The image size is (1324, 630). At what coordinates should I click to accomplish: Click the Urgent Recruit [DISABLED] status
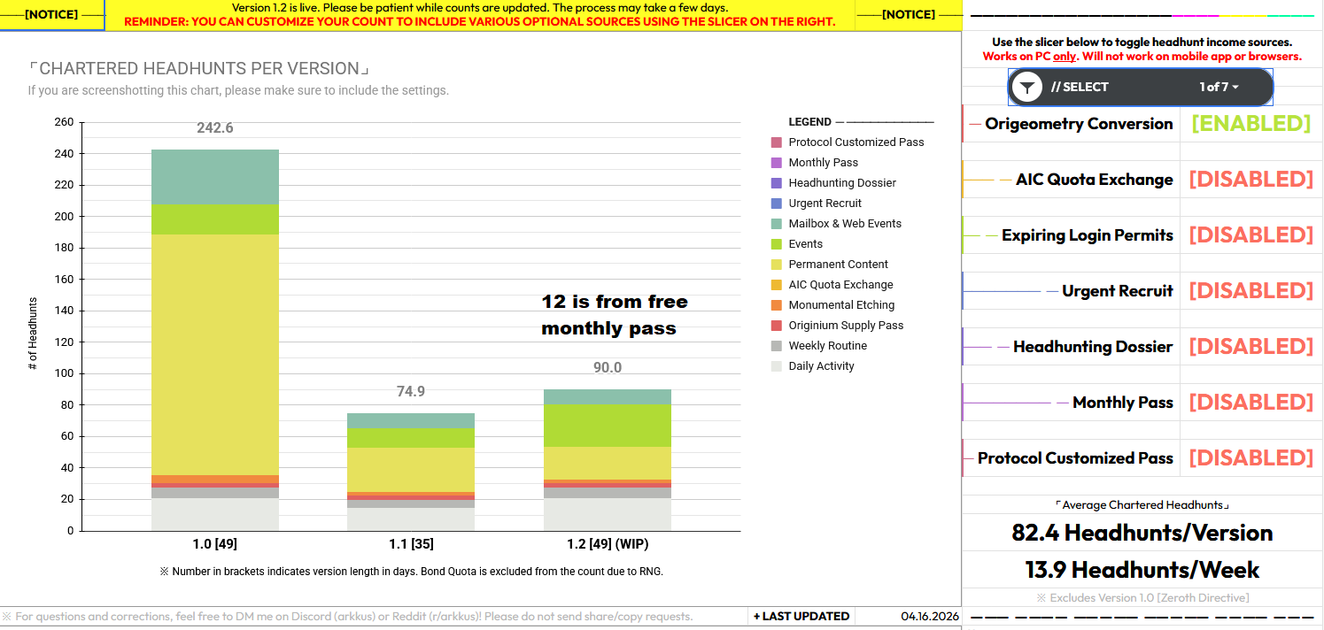point(1251,290)
